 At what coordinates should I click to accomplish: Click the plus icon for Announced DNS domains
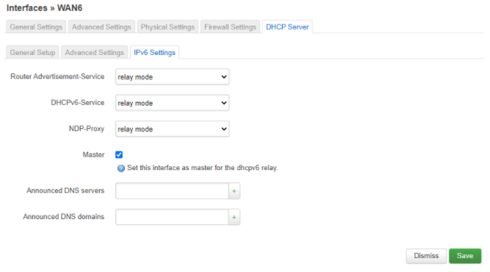click(234, 217)
